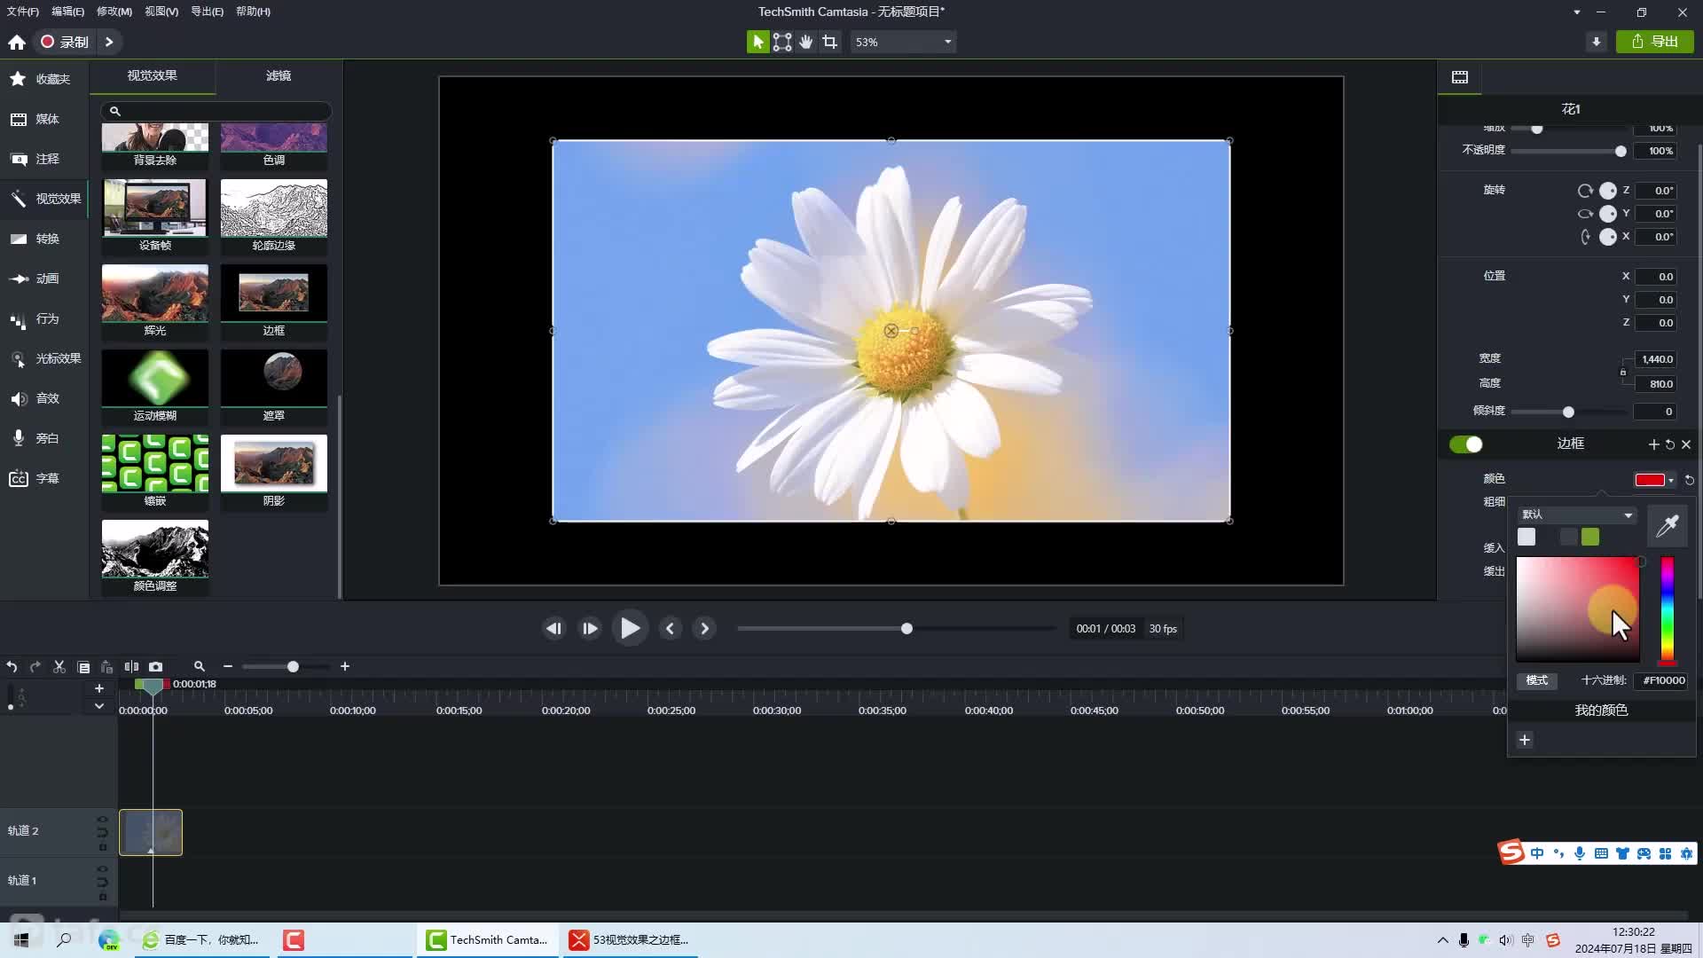The image size is (1703, 958).
Task: Activate the Crop tool
Action: [830, 42]
